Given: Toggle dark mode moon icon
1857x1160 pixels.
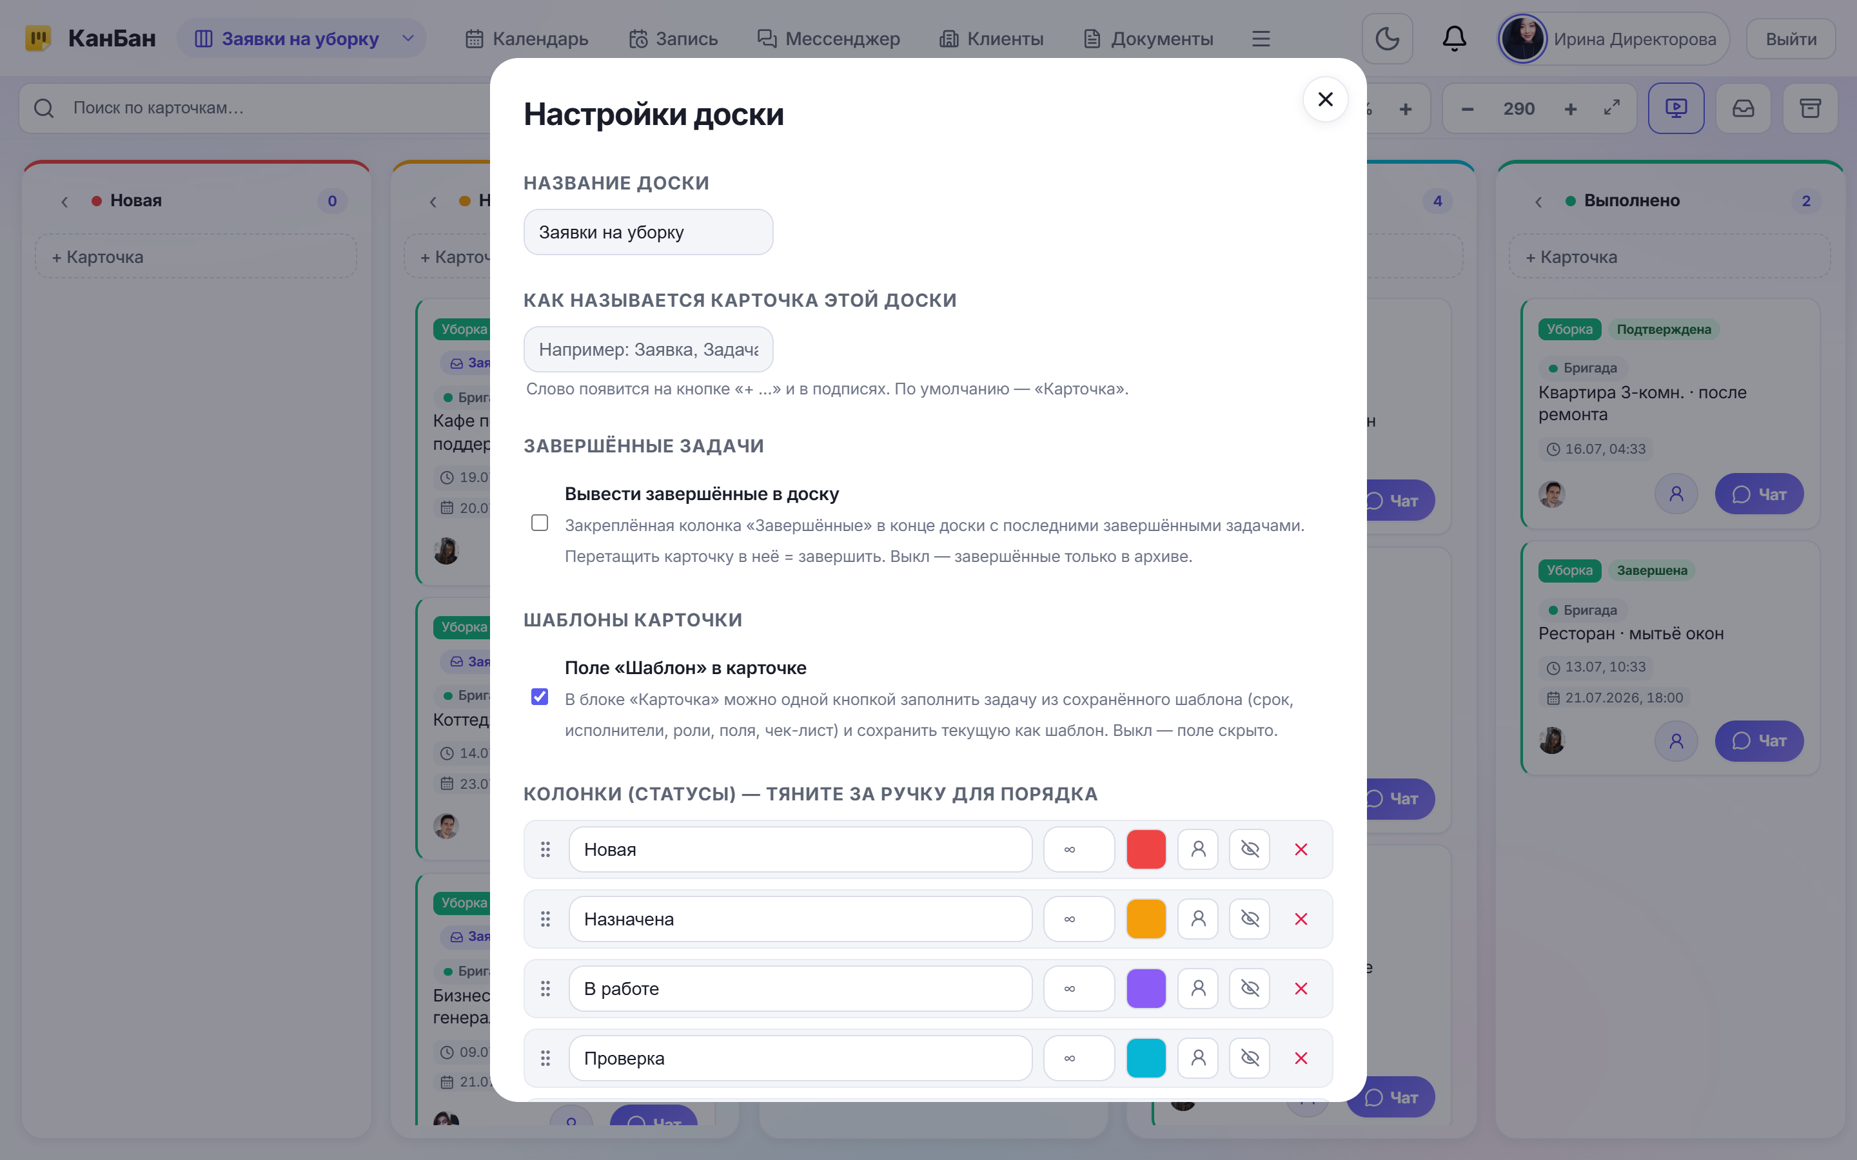Looking at the screenshot, I should coord(1386,39).
